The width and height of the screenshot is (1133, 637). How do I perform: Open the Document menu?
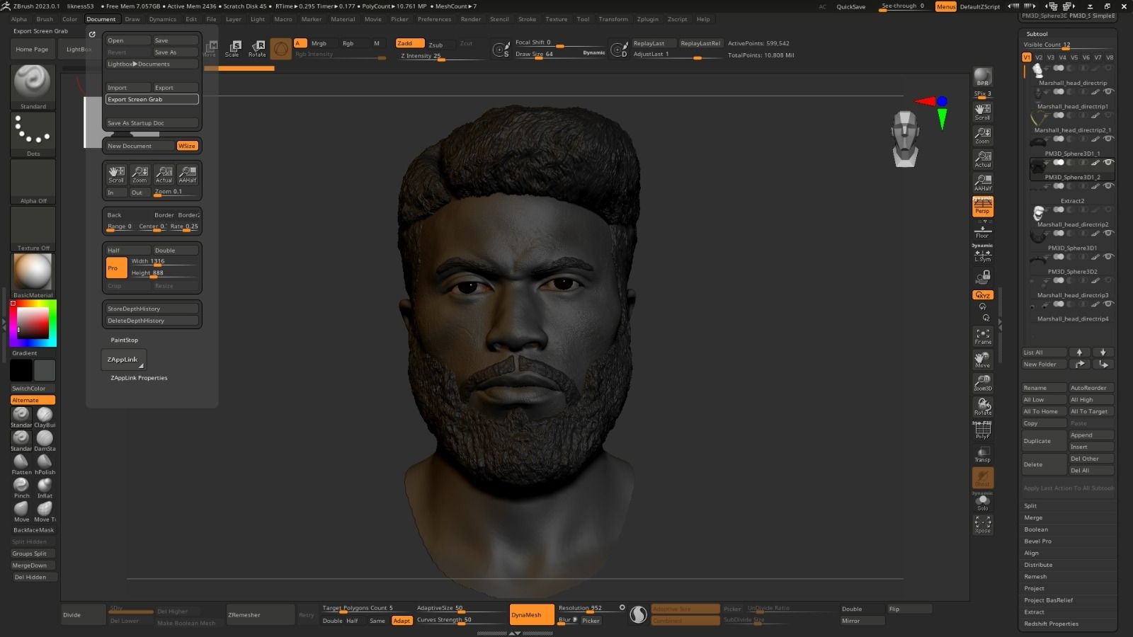pos(101,19)
